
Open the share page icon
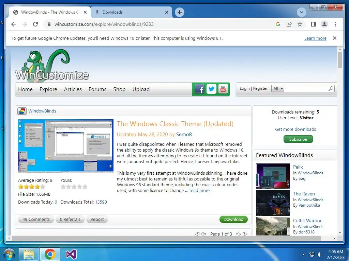coord(289,24)
